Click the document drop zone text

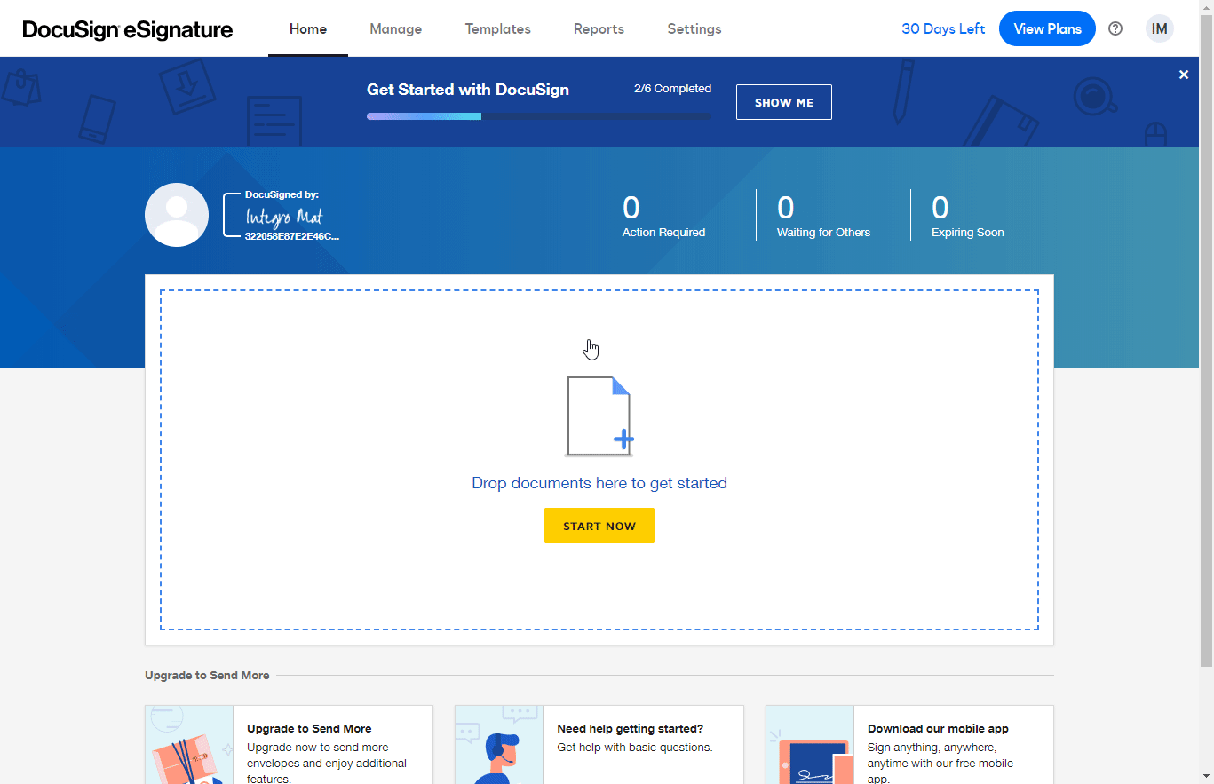coord(599,483)
